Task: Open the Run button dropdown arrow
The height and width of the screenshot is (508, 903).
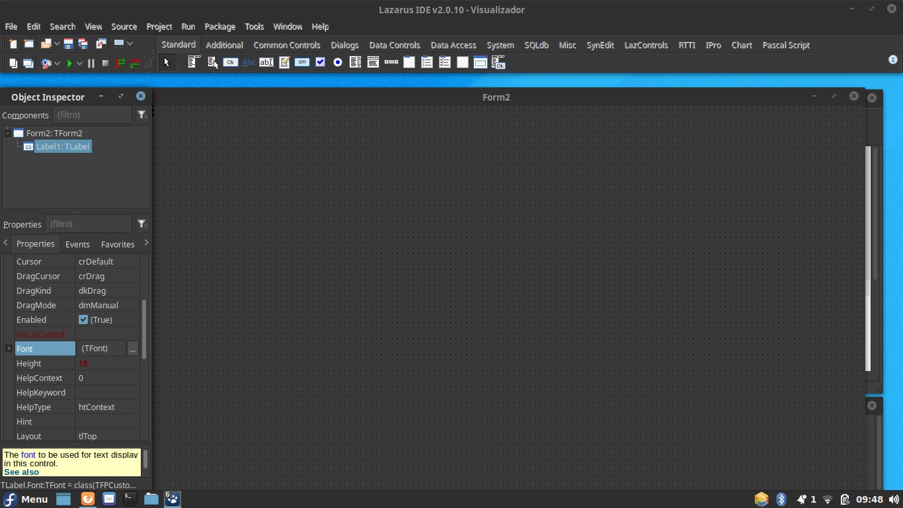Action: coord(79,63)
